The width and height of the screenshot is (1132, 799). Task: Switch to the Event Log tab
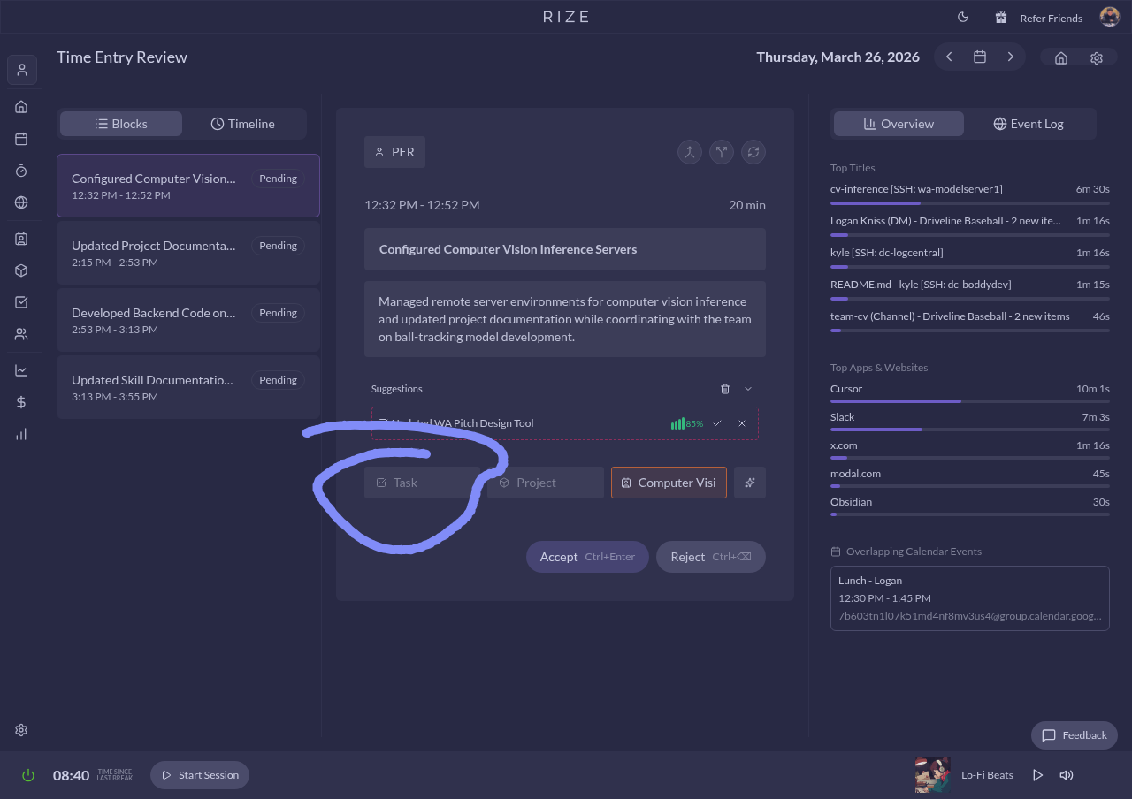pyautogui.click(x=1029, y=124)
